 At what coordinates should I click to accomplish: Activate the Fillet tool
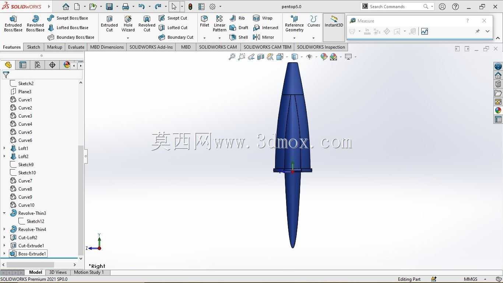204,21
